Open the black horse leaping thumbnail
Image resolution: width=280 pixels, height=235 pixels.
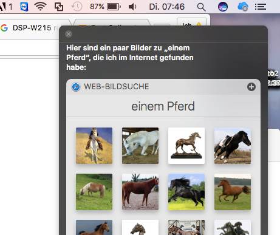tap(186, 192)
